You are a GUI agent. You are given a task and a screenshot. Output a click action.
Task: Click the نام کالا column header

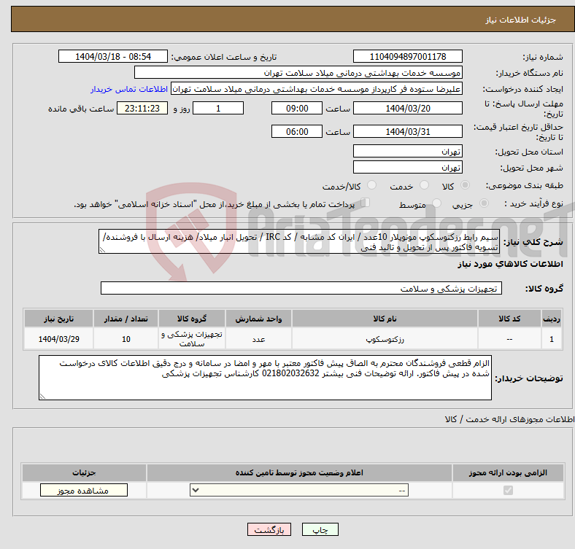point(384,319)
